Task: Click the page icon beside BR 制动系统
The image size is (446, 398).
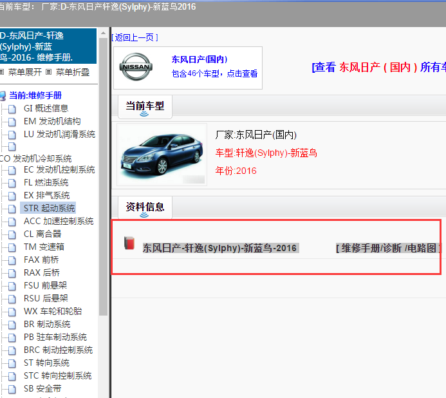Action: tap(12, 325)
